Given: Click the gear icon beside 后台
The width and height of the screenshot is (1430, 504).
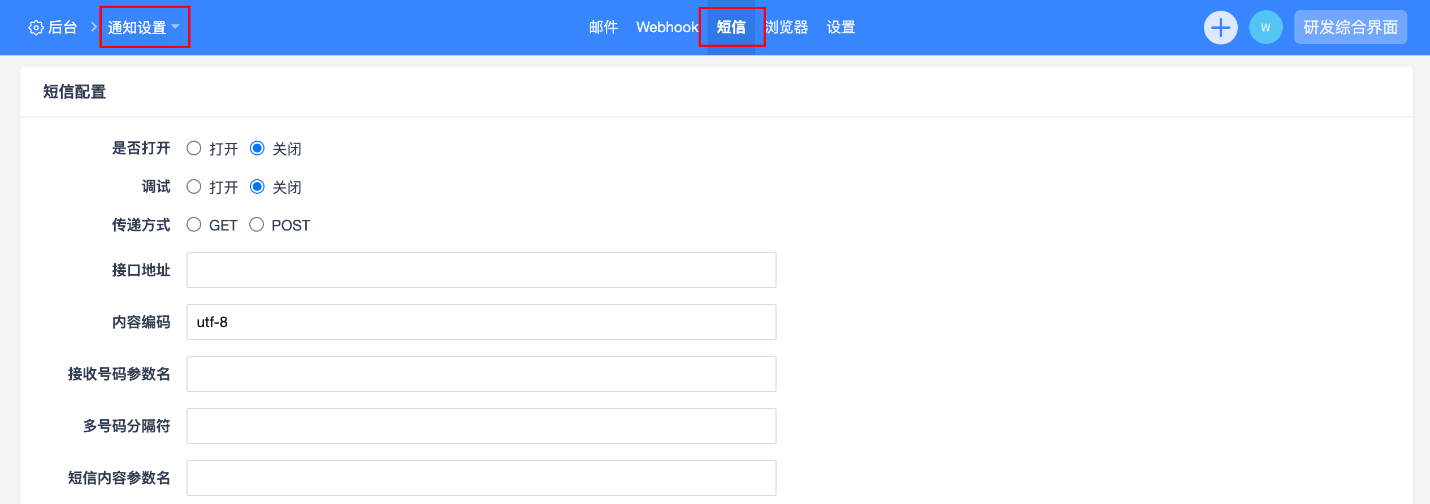Looking at the screenshot, I should point(36,28).
